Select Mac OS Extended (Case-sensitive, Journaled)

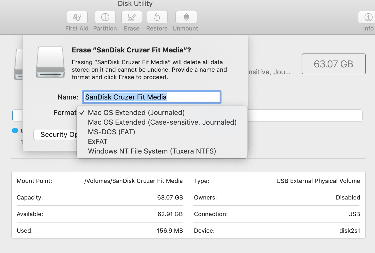[162, 122]
